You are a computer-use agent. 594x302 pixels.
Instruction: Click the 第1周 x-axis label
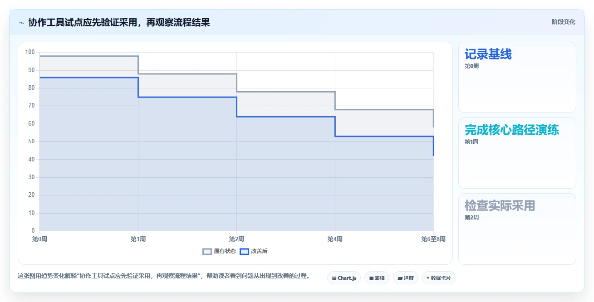[138, 239]
